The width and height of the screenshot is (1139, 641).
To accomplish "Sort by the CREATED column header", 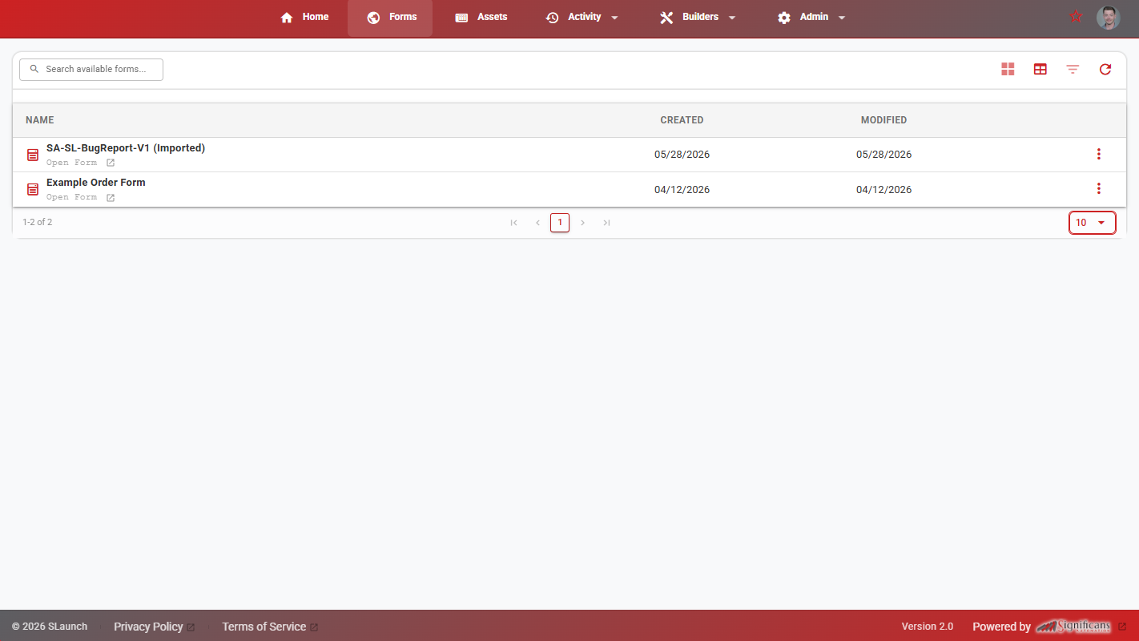I will point(682,120).
